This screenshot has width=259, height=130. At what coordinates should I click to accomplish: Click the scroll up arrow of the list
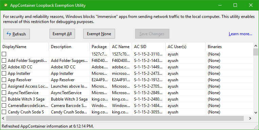[x=256, y=46]
